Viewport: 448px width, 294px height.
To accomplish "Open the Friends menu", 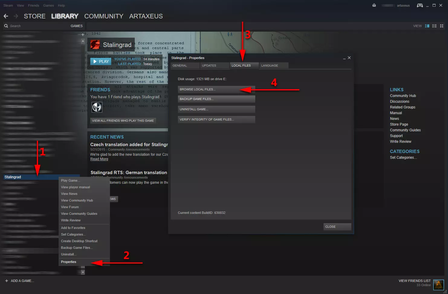I will [x=34, y=5].
